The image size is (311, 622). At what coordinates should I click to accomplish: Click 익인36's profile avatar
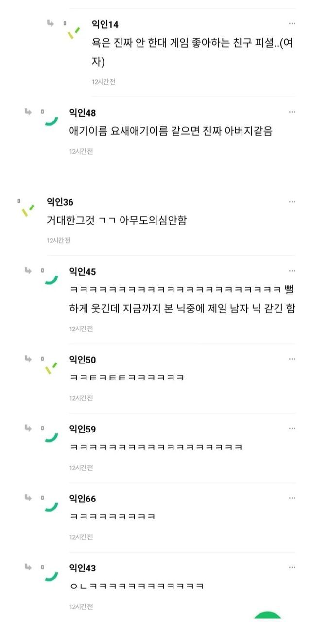click(x=28, y=210)
